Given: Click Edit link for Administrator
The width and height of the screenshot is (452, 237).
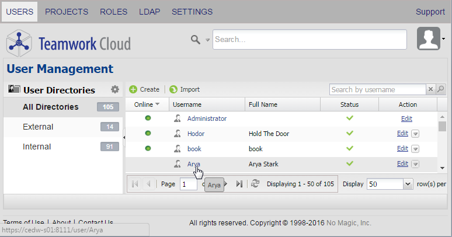Looking at the screenshot, I should 406,118.
